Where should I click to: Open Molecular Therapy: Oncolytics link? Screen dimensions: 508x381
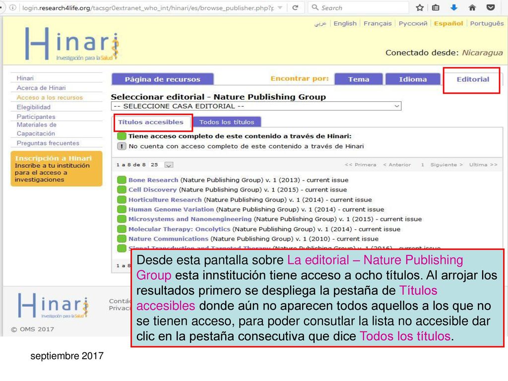[179, 229]
